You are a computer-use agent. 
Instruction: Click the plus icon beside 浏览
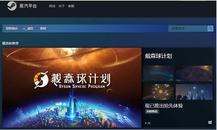pos(25,29)
